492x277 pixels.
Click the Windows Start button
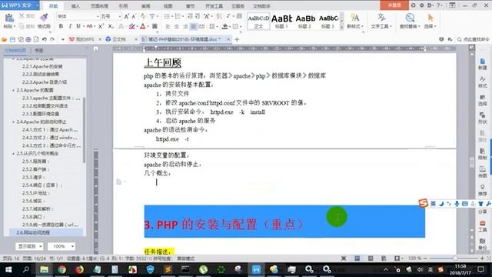click(x=8, y=269)
